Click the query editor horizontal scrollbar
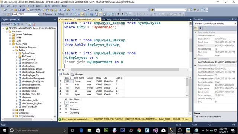 [125, 70]
